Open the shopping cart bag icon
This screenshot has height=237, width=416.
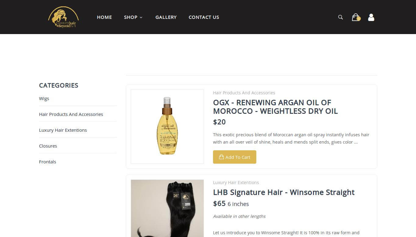pyautogui.click(x=355, y=17)
